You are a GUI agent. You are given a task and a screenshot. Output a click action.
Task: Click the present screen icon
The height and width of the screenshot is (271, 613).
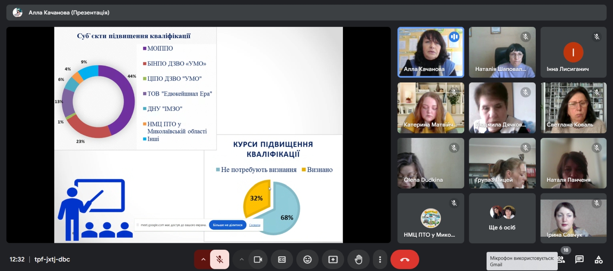click(x=333, y=260)
